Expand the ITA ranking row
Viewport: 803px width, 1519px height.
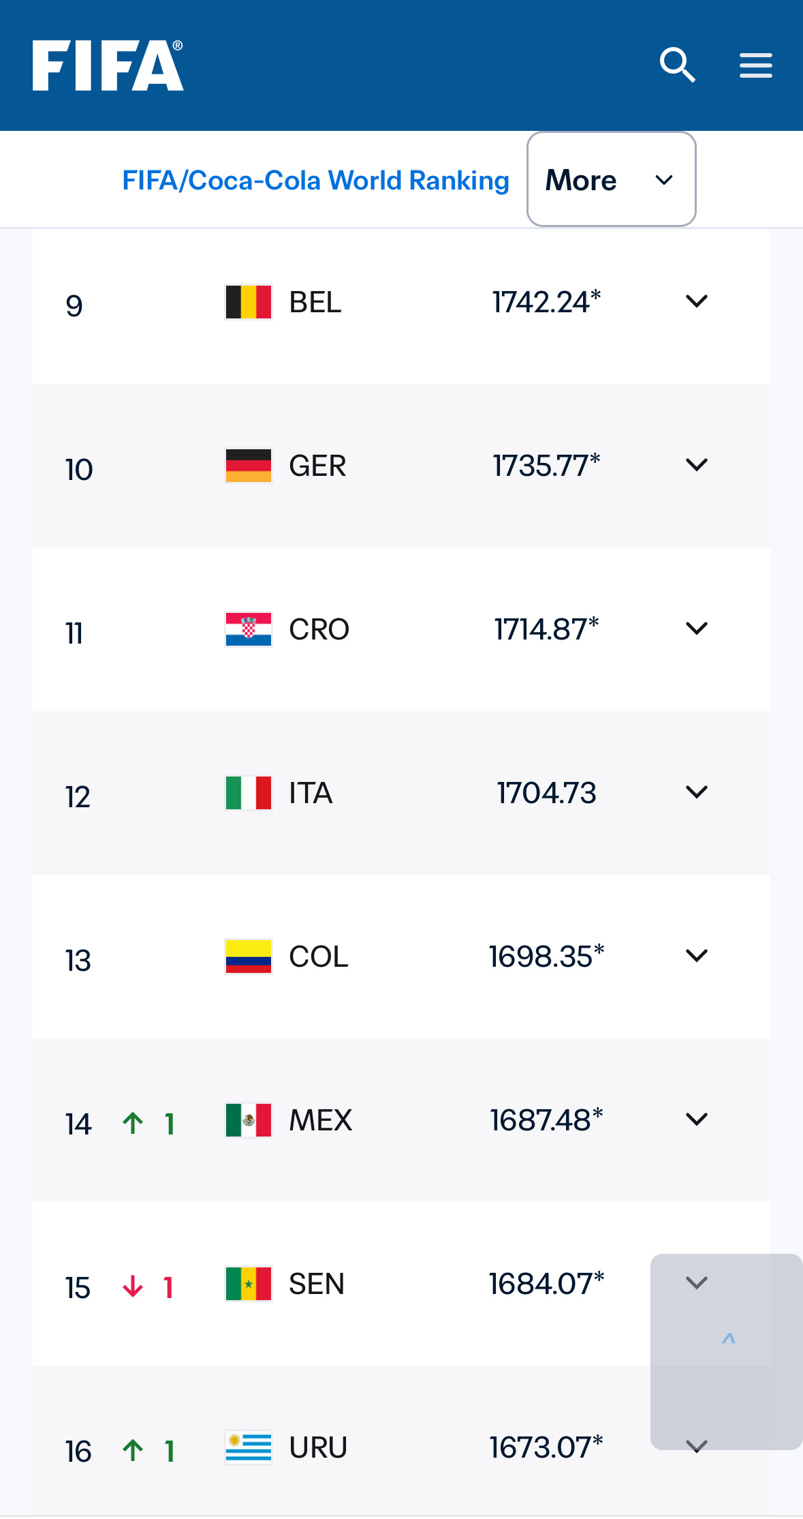[401, 793]
